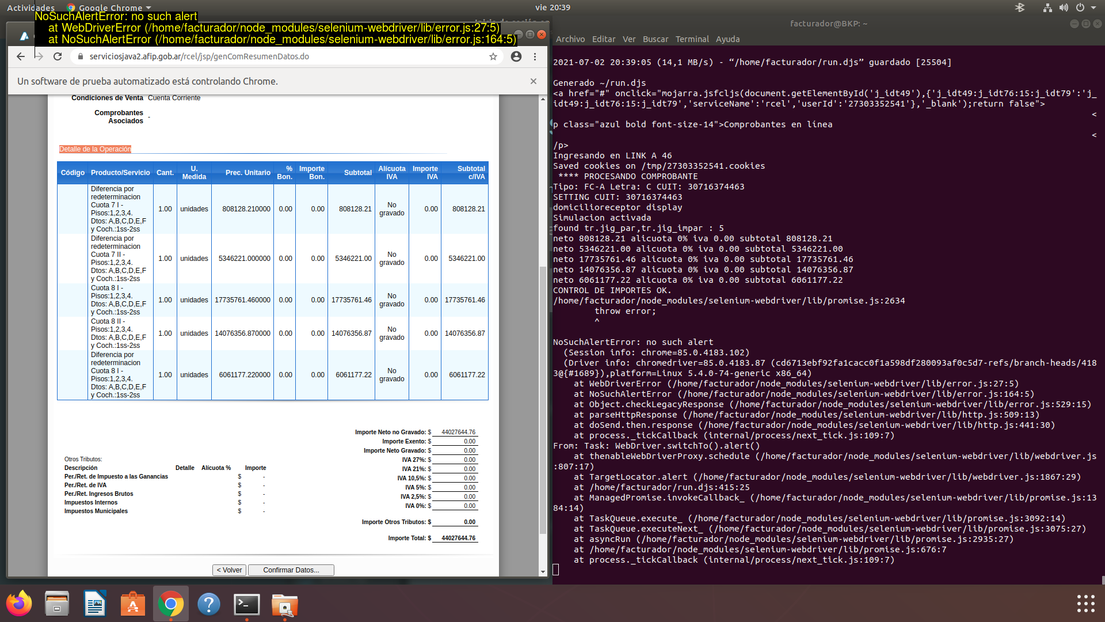The image size is (1105, 622).
Task: Launch Firefox from the dock
Action: pyautogui.click(x=19, y=604)
